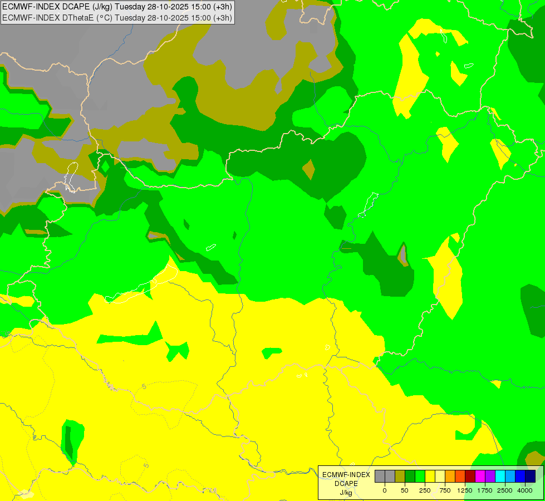Image resolution: width=545 pixels, height=501 pixels.
Task: Select the light blue legend swatch
Action: 510,477
